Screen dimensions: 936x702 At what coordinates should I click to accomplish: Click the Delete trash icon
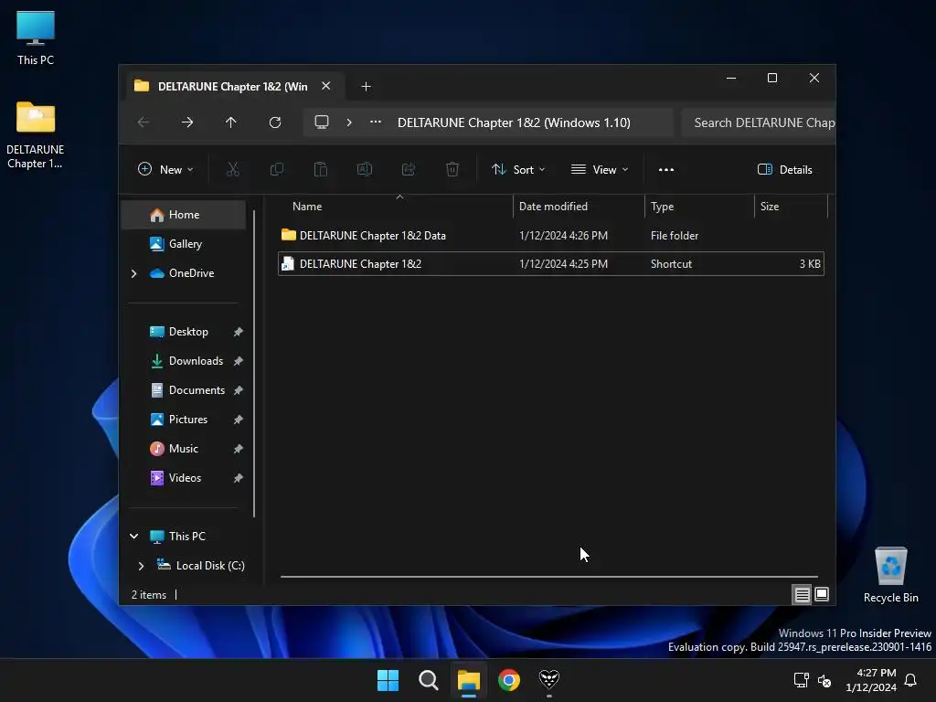click(x=452, y=169)
